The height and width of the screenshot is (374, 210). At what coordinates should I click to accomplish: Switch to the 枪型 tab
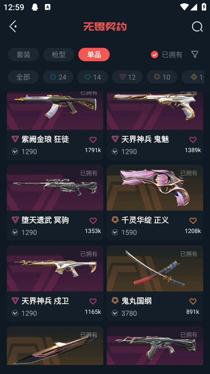(x=59, y=54)
